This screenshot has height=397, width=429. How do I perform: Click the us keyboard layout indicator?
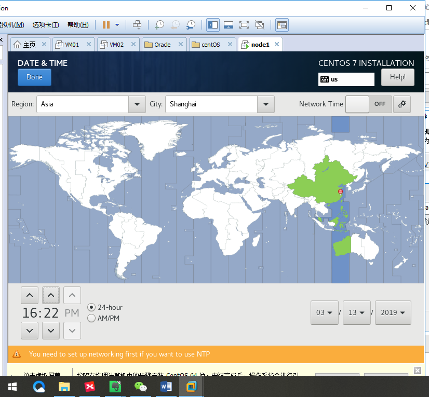346,79
